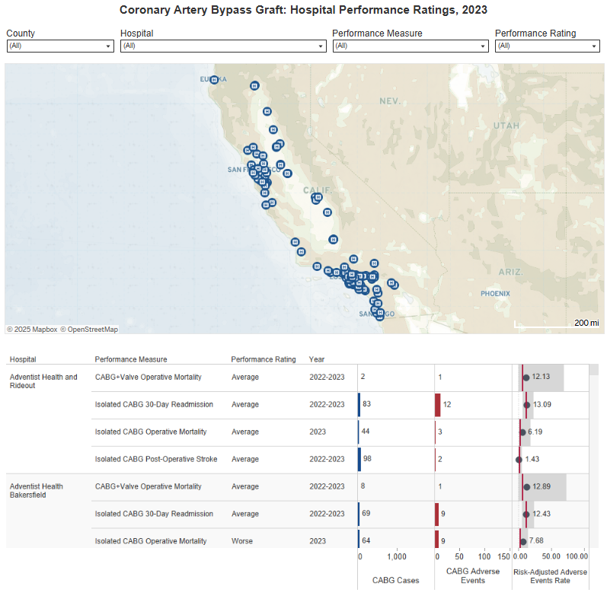Image resolution: width=607 pixels, height=599 pixels.
Task: Open the Hospital filter dropdown
Action: pyautogui.click(x=223, y=46)
